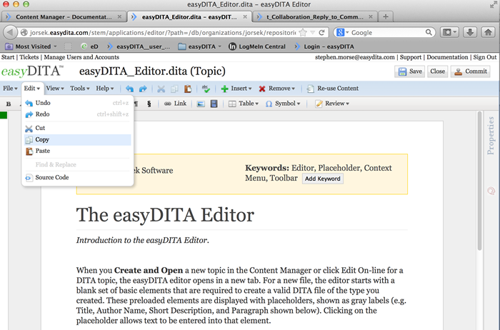The image size is (500, 330).
Task: Choose Redo from the Edit menu
Action: coord(77,114)
